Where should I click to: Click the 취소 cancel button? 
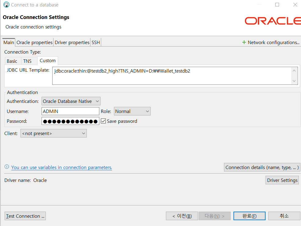284,216
